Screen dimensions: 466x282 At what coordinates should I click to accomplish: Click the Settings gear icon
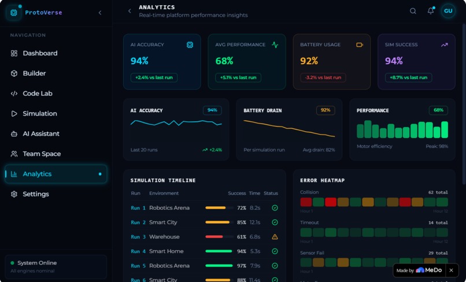coord(14,194)
